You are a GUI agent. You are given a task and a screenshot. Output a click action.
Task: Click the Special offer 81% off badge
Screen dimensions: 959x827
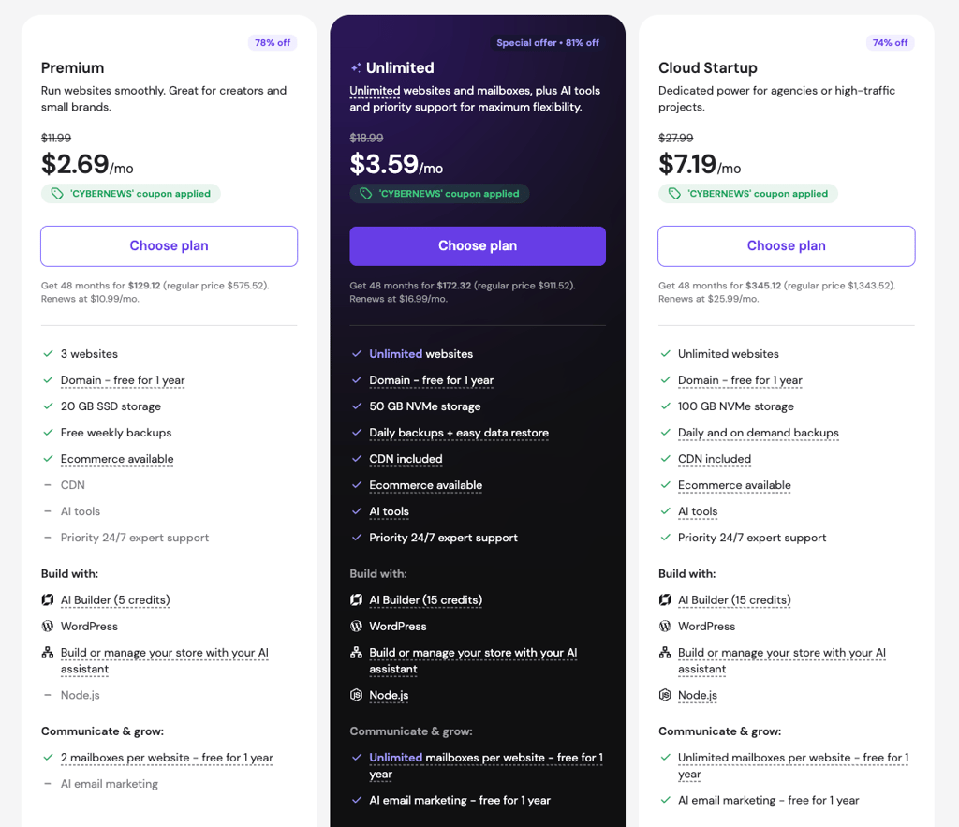(547, 43)
